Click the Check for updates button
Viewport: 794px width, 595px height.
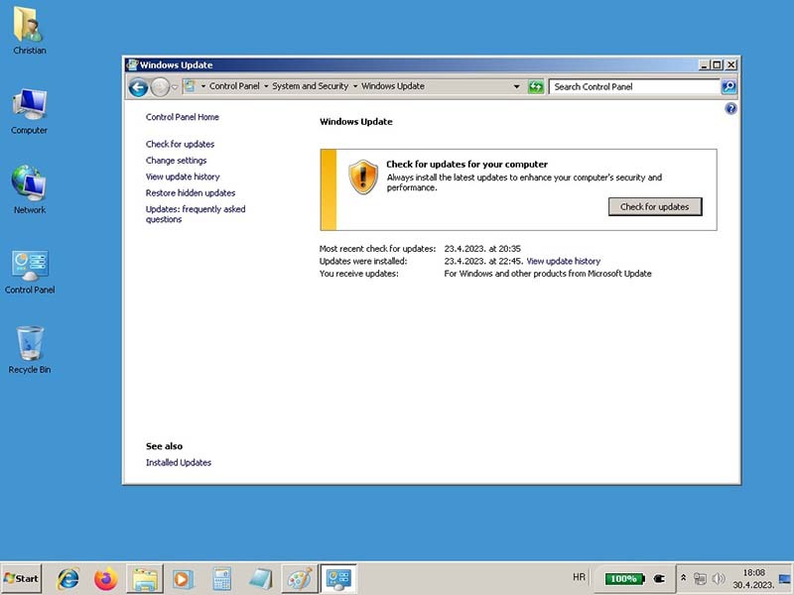pyautogui.click(x=655, y=206)
